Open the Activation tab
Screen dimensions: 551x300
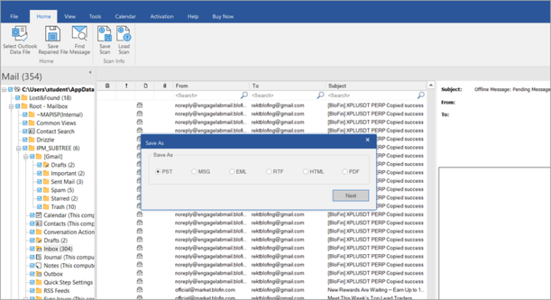pos(161,17)
